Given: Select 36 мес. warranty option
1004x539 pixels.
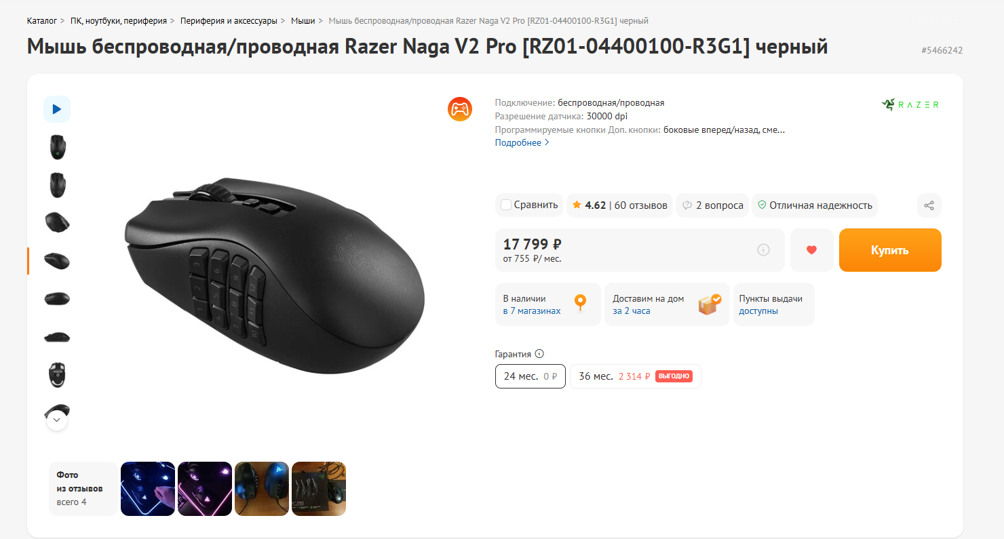Looking at the screenshot, I should 636,376.
